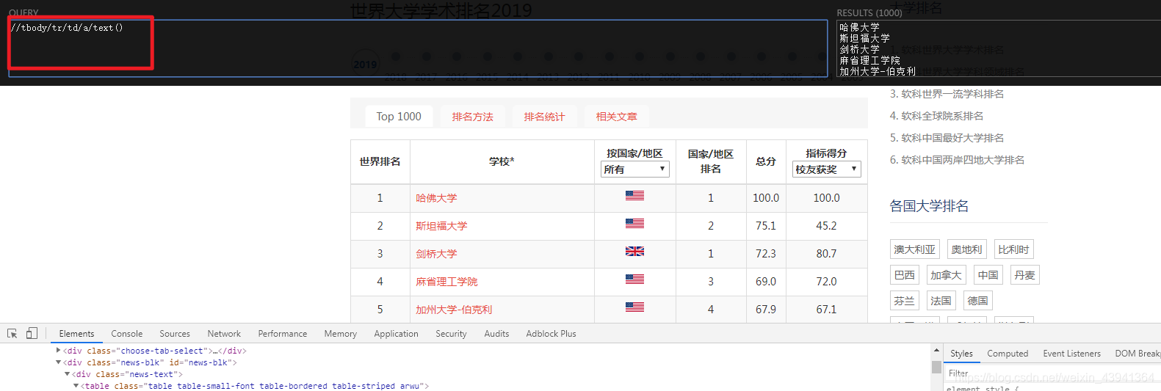1161x391 pixels.
Task: Click the US flag in Berkeley row
Action: (634, 307)
